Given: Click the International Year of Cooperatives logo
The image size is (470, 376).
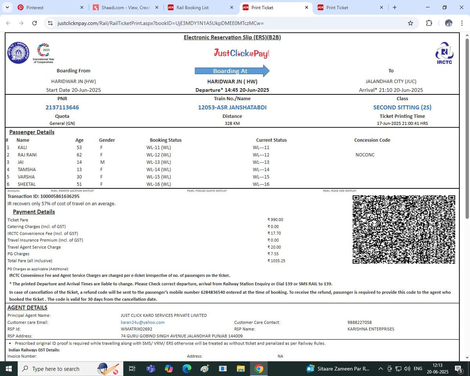Looking at the screenshot, I should pyautogui.click(x=44, y=53).
